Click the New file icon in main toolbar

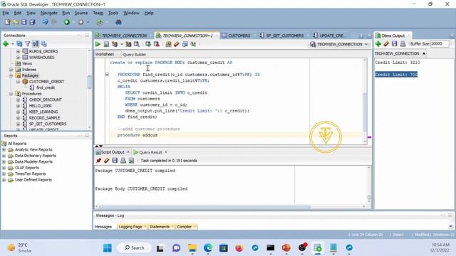click(x=8, y=22)
